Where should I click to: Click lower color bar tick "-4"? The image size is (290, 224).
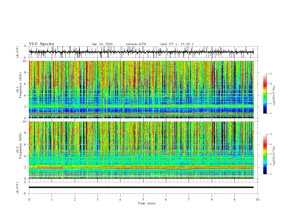click(x=270, y=144)
